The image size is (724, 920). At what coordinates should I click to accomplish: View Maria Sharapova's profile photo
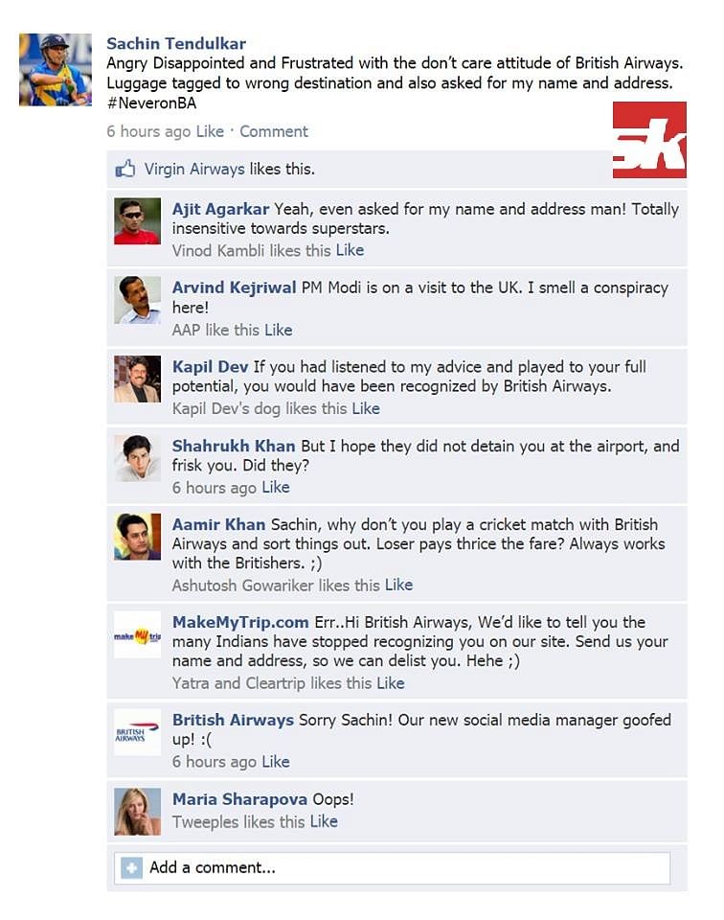137,812
